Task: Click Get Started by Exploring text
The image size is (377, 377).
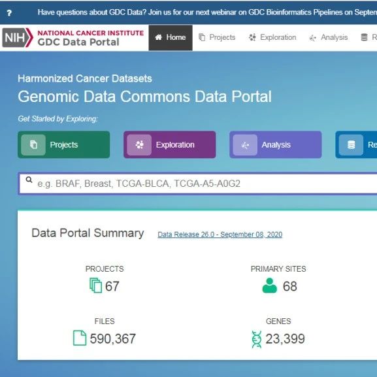Action: coord(57,119)
